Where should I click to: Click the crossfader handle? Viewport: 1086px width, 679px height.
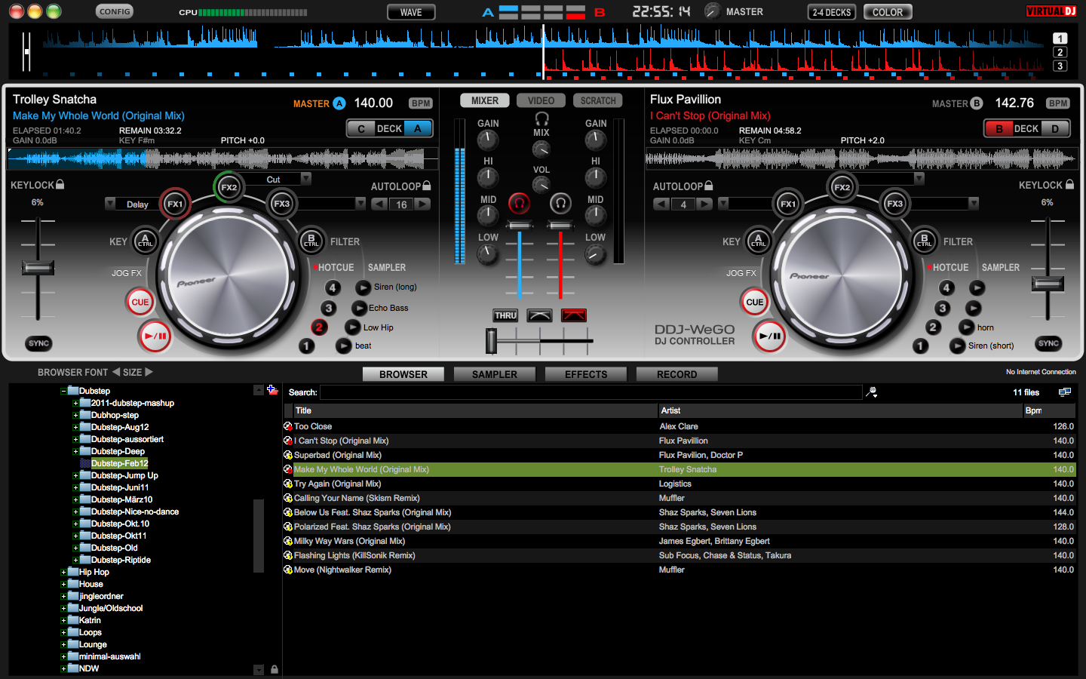click(x=491, y=341)
